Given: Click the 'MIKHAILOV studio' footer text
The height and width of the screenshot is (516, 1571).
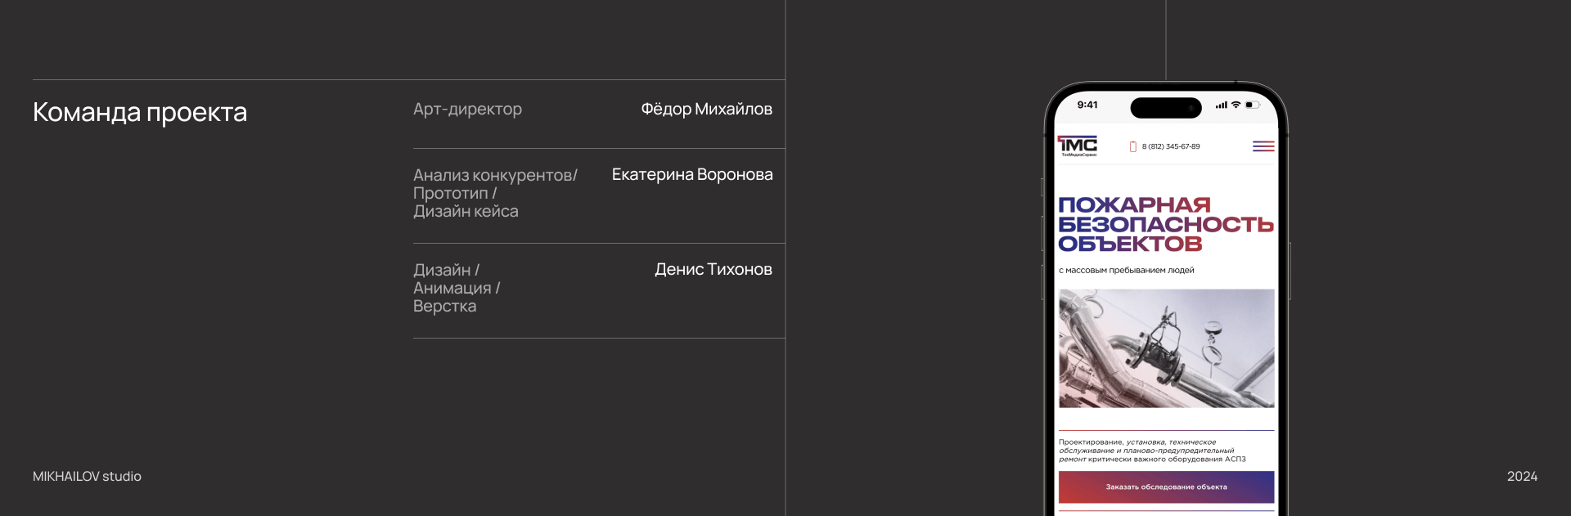Looking at the screenshot, I should (87, 477).
